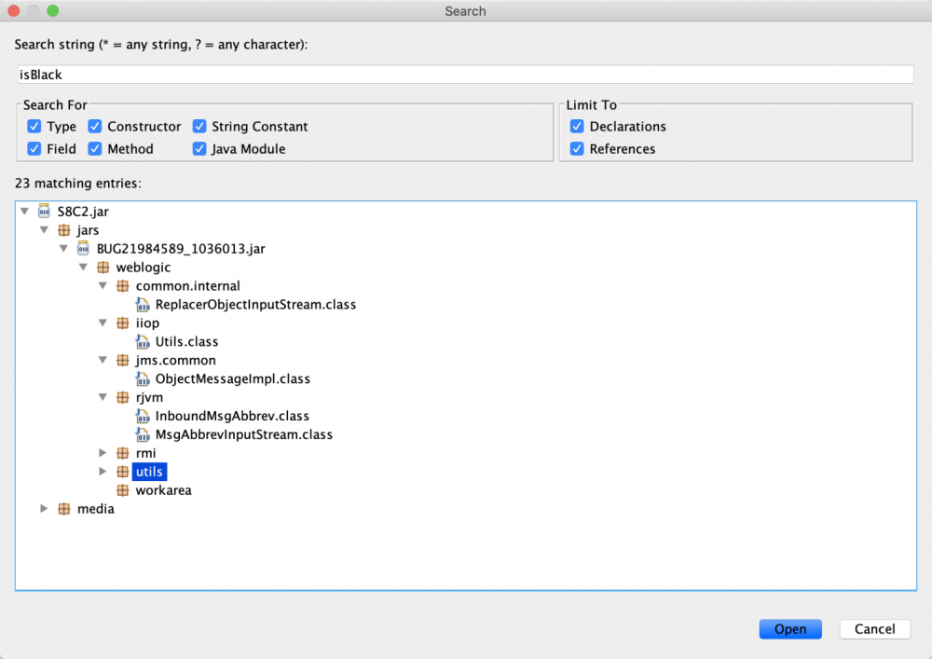Click the MsgAbbrevInputStream.class file icon
The image size is (932, 659).
[x=143, y=434]
